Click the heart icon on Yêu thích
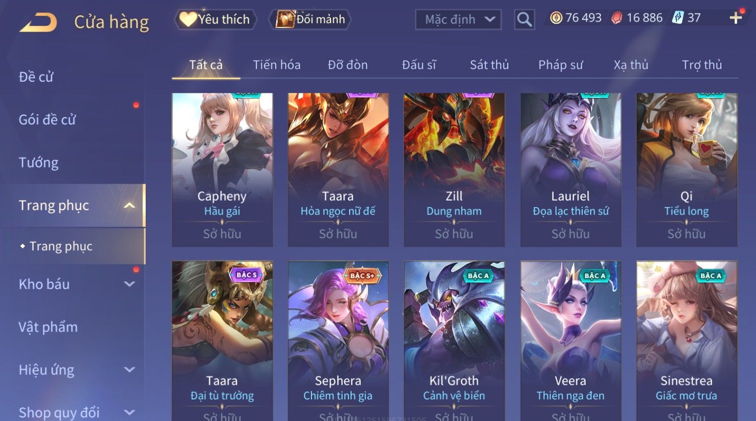Screen dimensions: 756x421 pos(188,19)
